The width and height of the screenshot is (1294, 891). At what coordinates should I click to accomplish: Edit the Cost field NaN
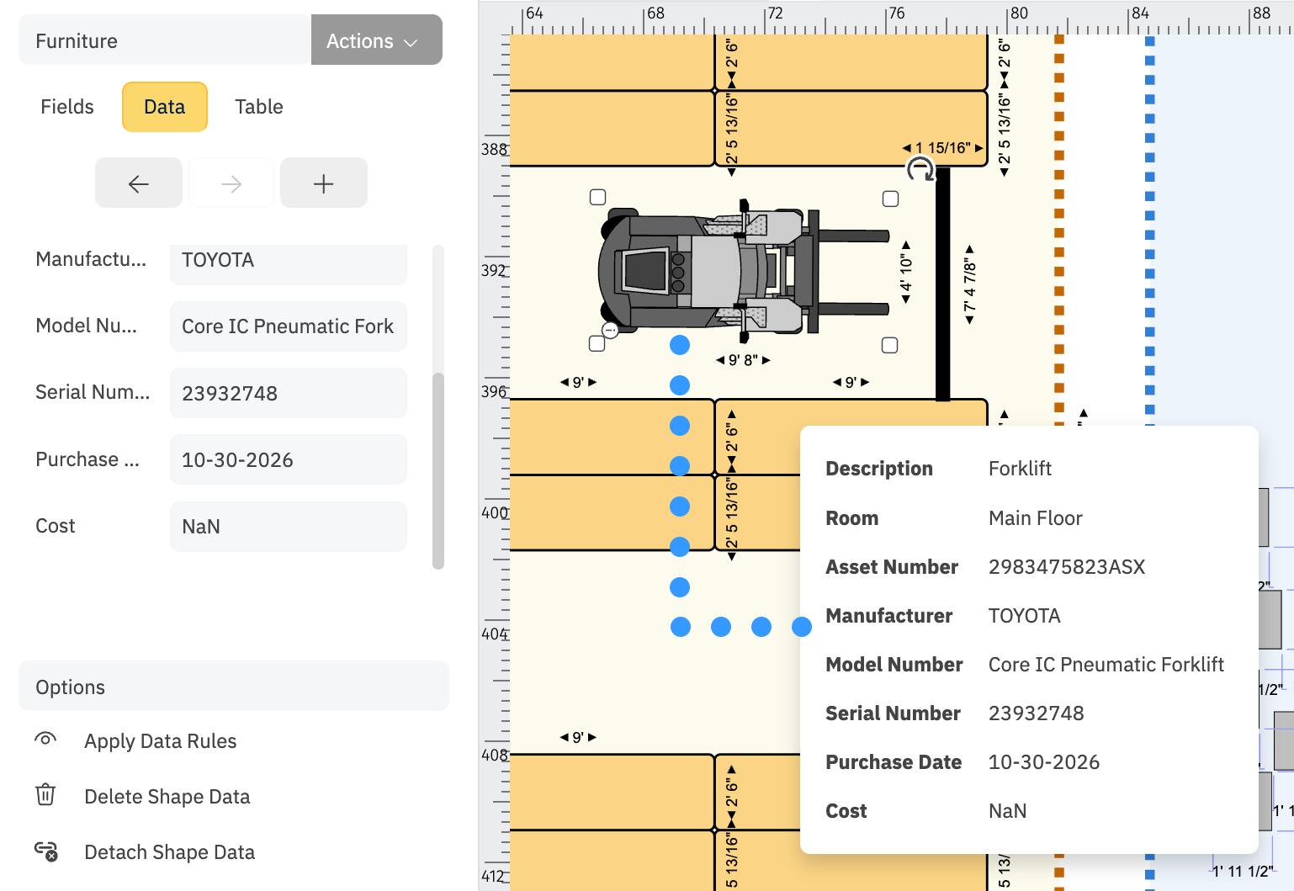pyautogui.click(x=289, y=527)
